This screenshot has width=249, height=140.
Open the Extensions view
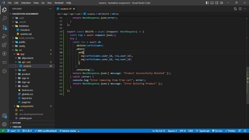point(4,45)
